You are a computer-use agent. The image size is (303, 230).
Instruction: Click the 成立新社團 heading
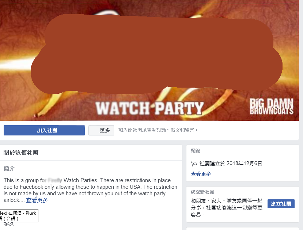click(x=202, y=192)
